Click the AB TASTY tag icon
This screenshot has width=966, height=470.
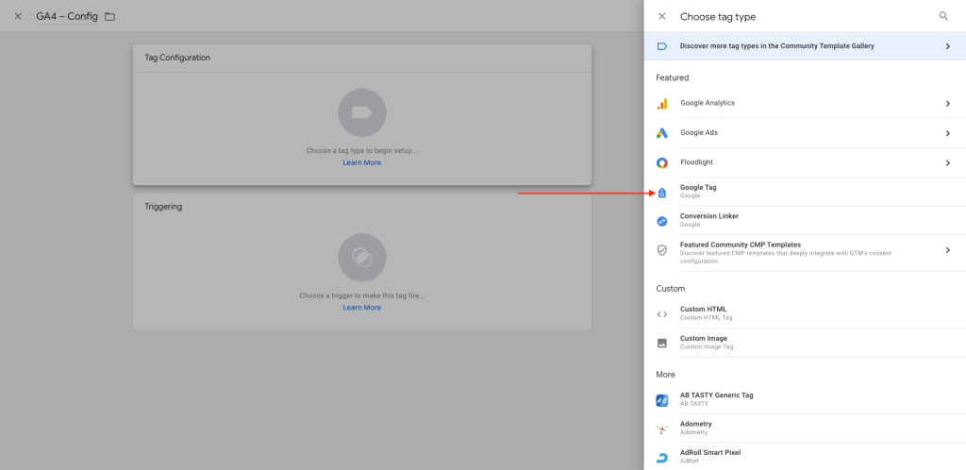tap(662, 400)
